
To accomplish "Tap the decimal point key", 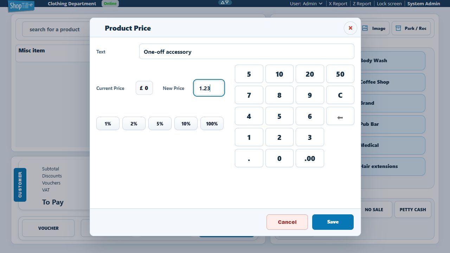I will click(249, 158).
